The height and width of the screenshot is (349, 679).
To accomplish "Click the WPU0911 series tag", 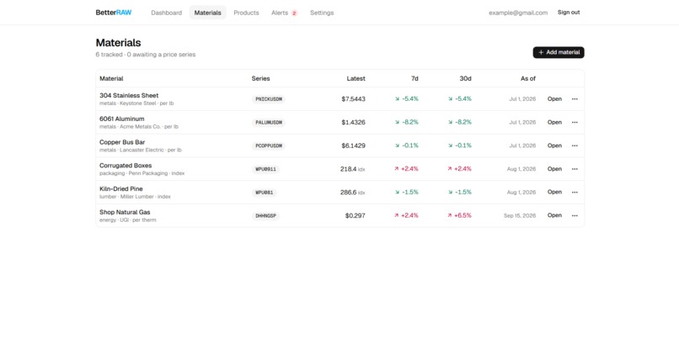I will pyautogui.click(x=265, y=169).
